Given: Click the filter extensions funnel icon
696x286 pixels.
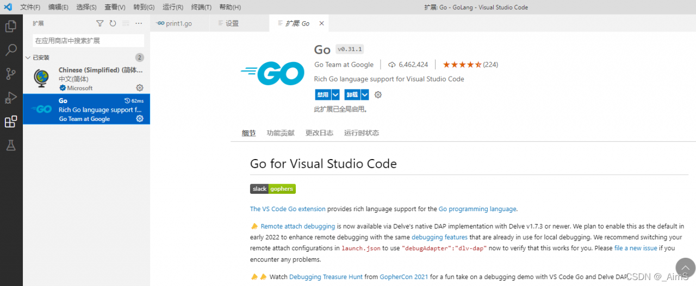Looking at the screenshot, I should [x=100, y=23].
